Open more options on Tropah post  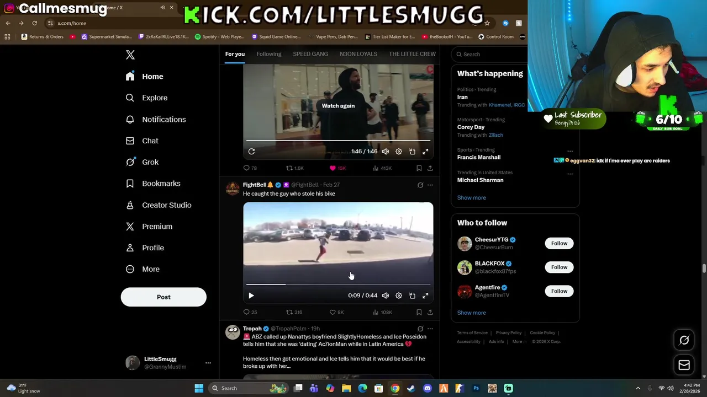pos(430,329)
